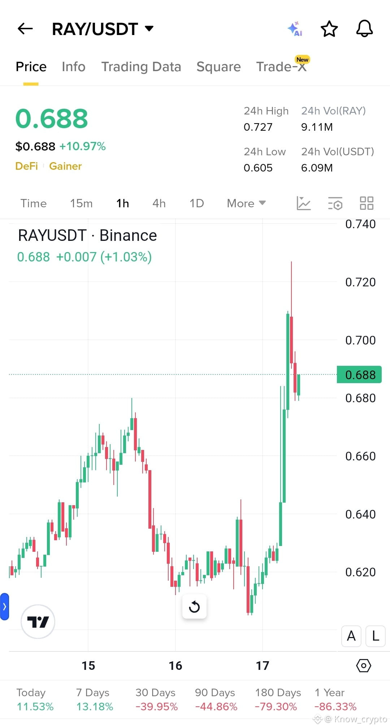This screenshot has width=390, height=728.
Task: Open the Square tab
Action: tap(218, 67)
